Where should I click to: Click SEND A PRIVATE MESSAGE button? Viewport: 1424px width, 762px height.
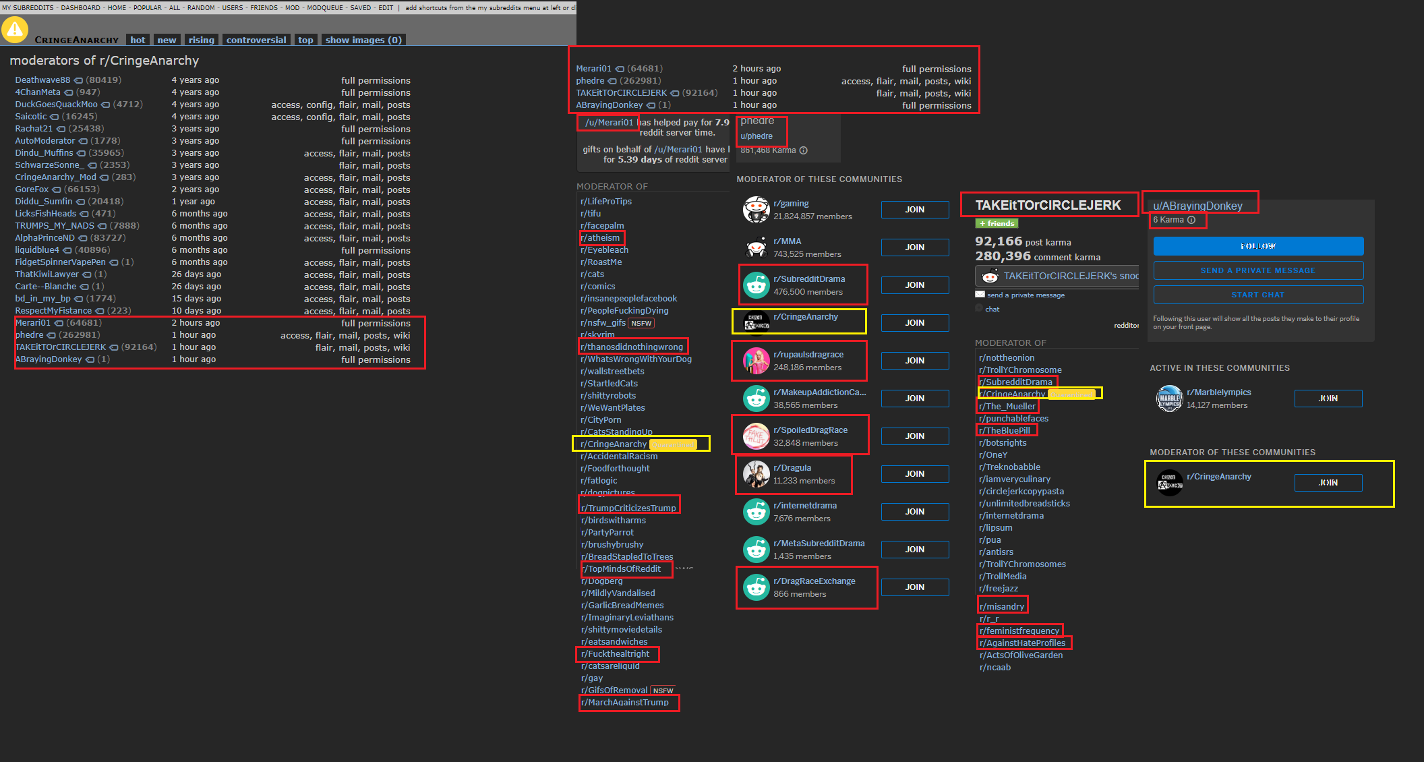[x=1258, y=270]
